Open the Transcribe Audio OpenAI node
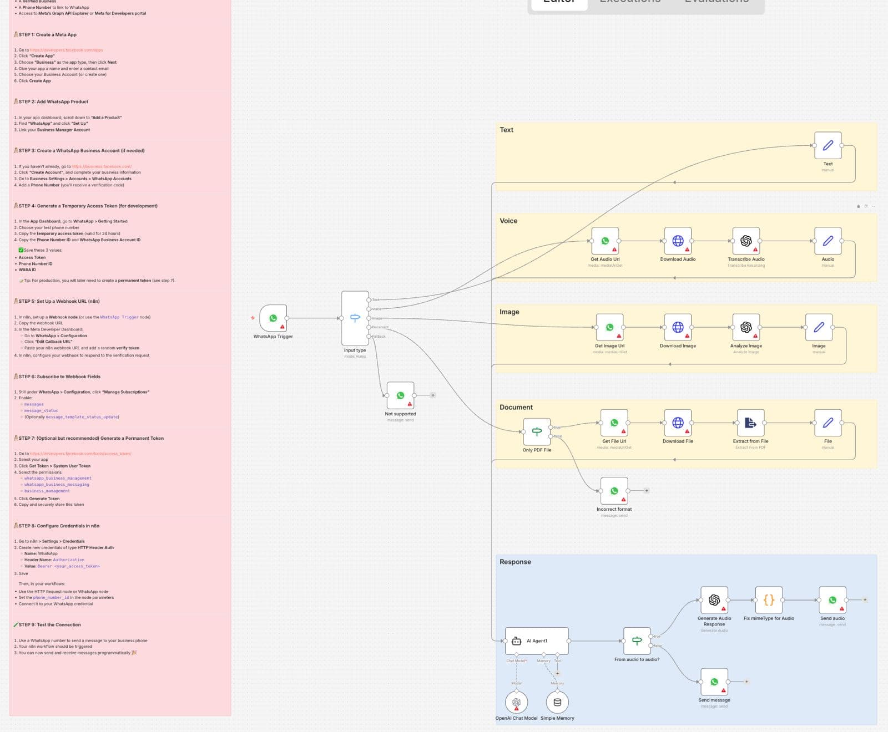Viewport: 888px width, 732px height. pyautogui.click(x=746, y=241)
